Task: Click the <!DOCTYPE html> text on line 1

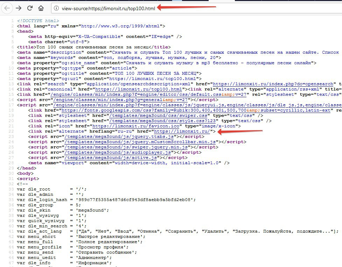Action: (x=38, y=21)
